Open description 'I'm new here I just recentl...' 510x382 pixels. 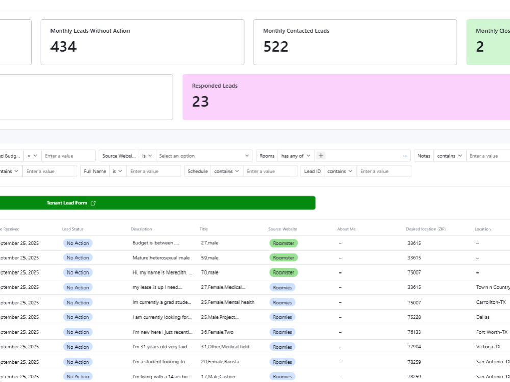coord(162,332)
